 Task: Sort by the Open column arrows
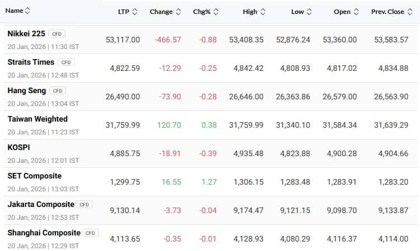pyautogui.click(x=356, y=12)
